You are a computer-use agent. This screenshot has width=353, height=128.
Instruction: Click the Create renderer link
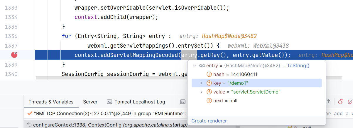click(x=209, y=121)
